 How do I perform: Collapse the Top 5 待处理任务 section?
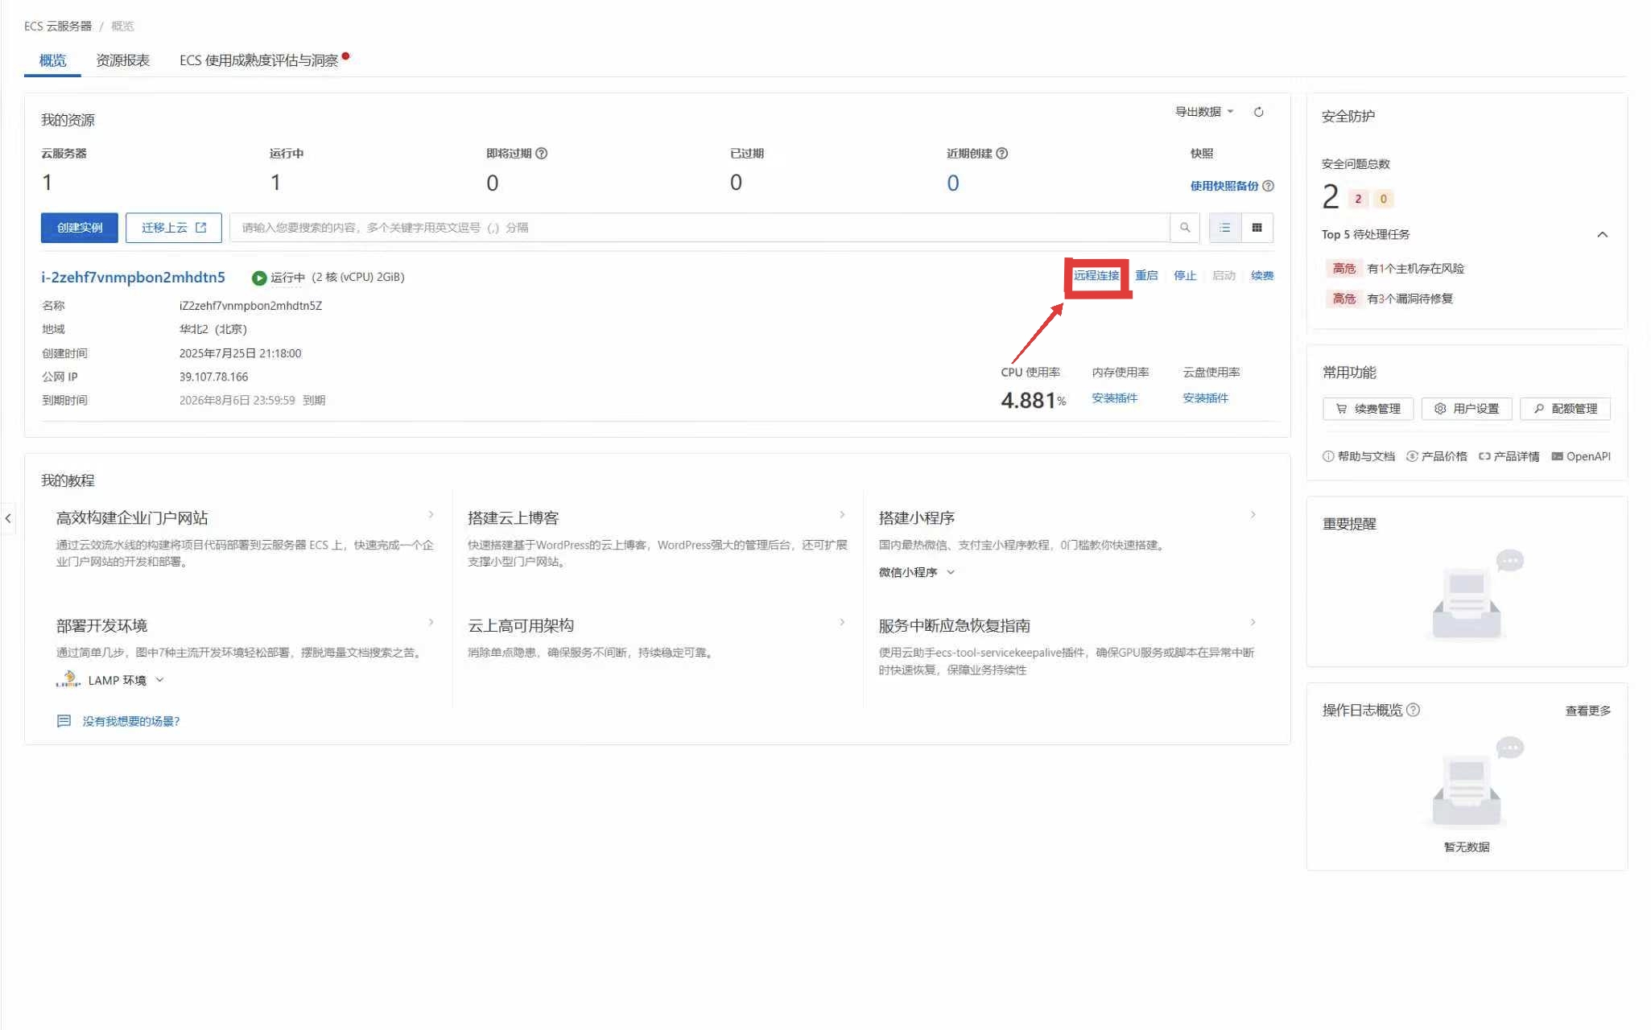click(x=1602, y=234)
